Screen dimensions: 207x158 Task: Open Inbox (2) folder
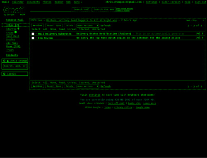coord(12,25)
